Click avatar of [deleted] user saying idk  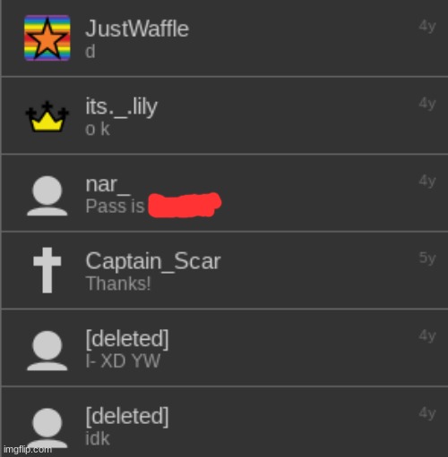point(47,427)
